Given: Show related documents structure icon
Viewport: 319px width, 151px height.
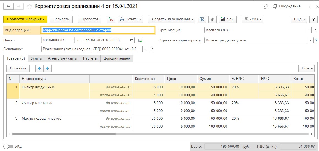Looking at the screenshot, I should click(x=202, y=19).
